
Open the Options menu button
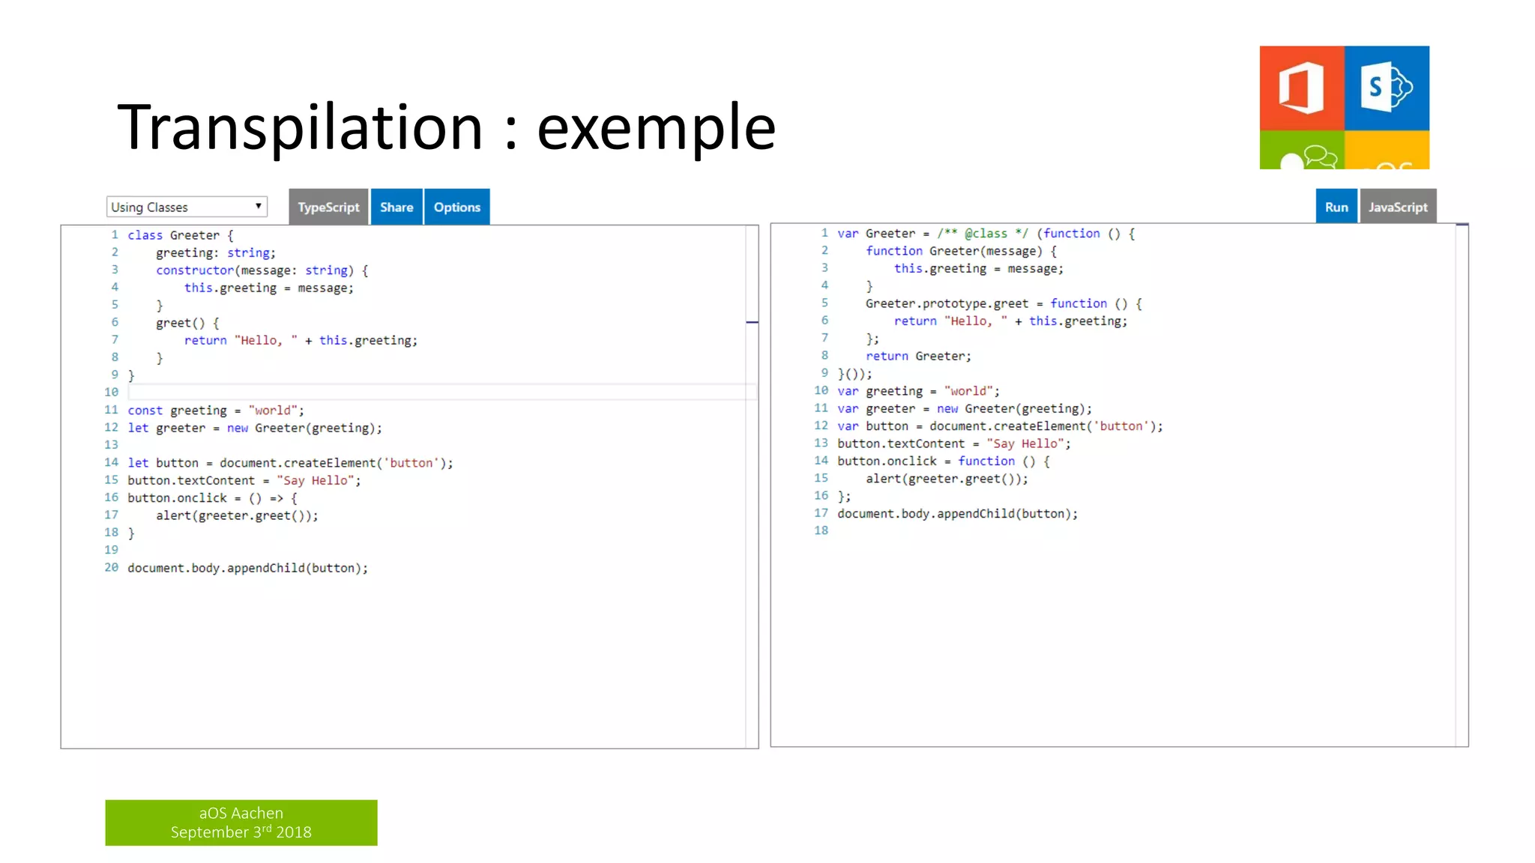[456, 208]
